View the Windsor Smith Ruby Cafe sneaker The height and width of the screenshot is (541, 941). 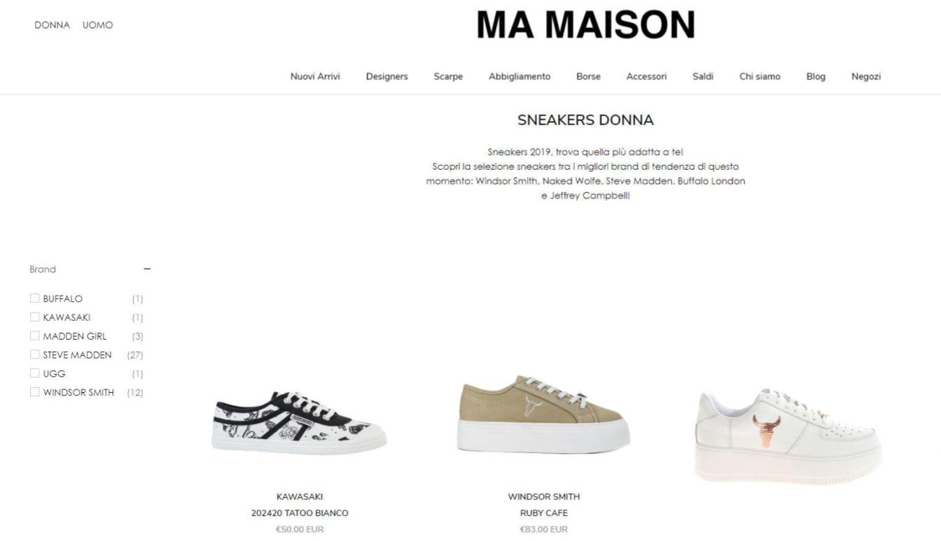(x=543, y=414)
